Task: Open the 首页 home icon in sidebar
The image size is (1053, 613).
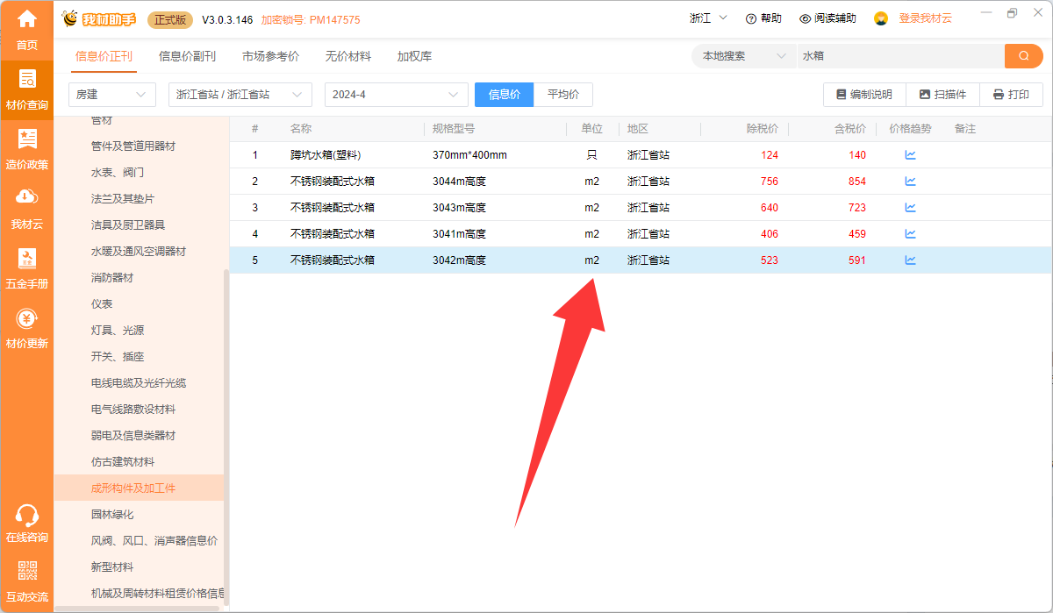Action: click(x=26, y=26)
